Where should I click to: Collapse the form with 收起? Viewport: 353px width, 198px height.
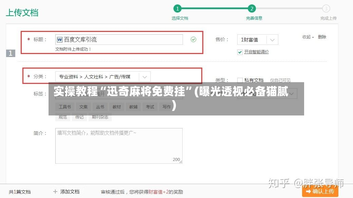pos(308,37)
